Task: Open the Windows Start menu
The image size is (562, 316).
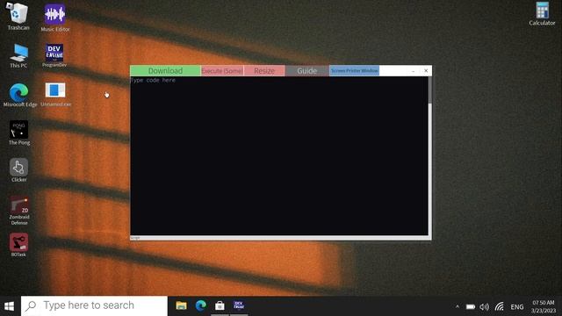Action: coord(10,306)
